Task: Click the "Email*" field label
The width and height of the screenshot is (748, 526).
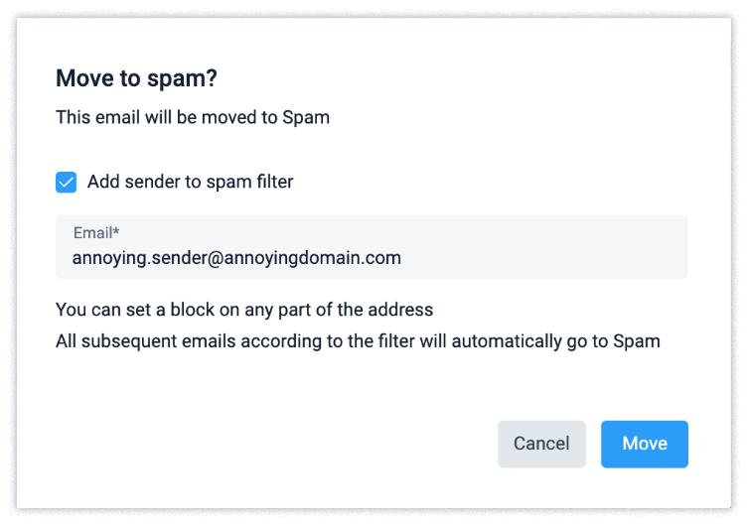Action: [x=95, y=233]
